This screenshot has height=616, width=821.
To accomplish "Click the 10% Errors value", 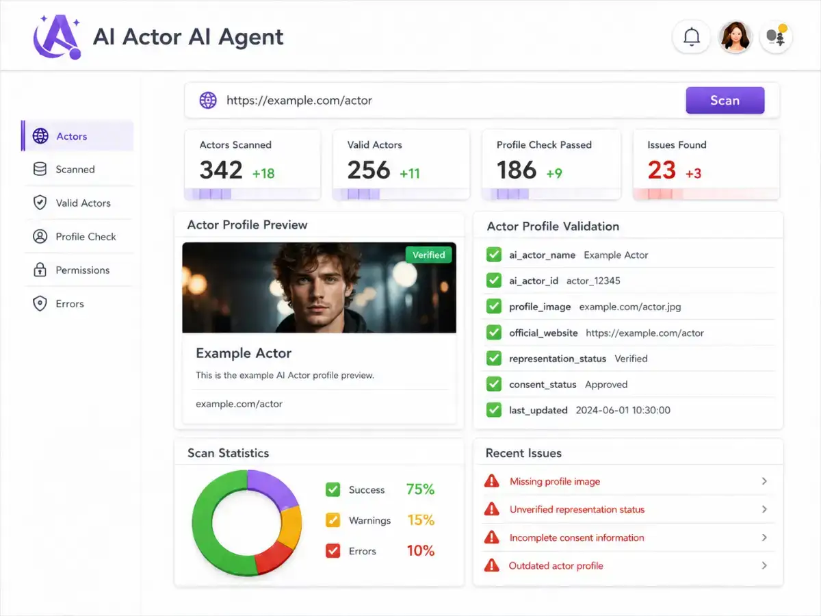I will 421,551.
